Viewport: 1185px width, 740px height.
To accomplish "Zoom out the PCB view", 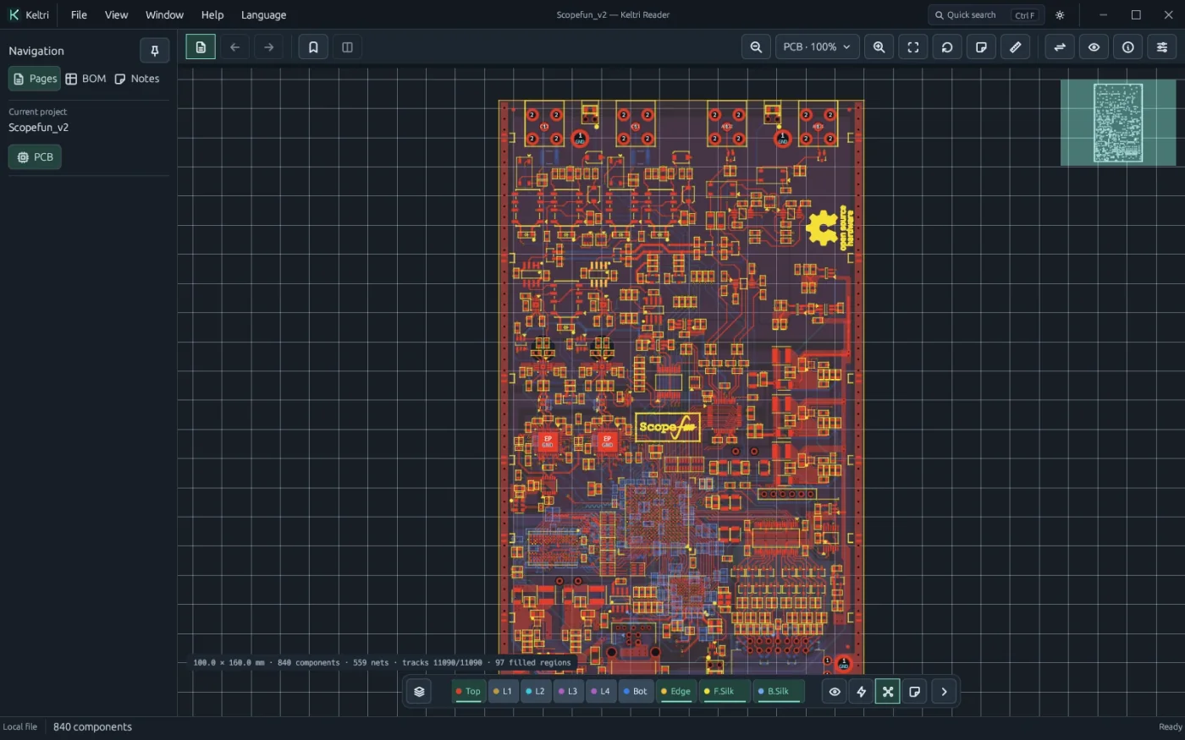I will (756, 47).
